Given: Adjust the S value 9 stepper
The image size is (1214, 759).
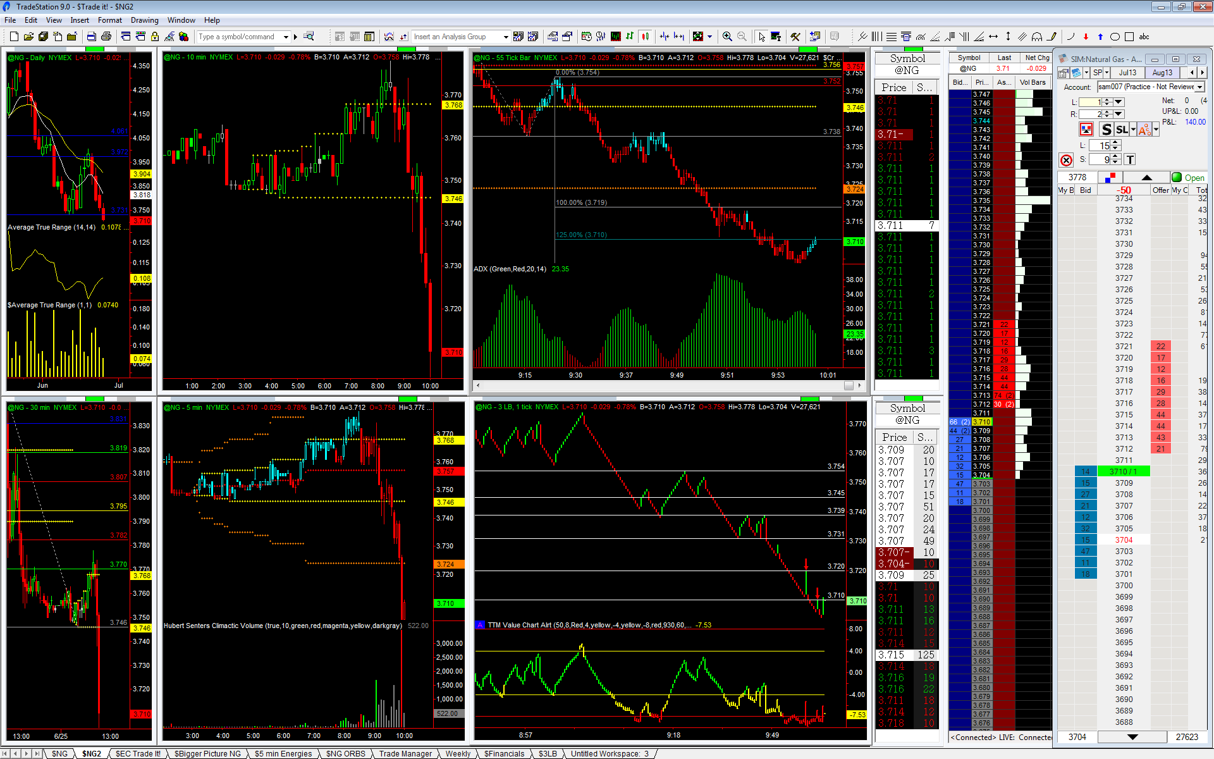Looking at the screenshot, I should coord(1115,159).
